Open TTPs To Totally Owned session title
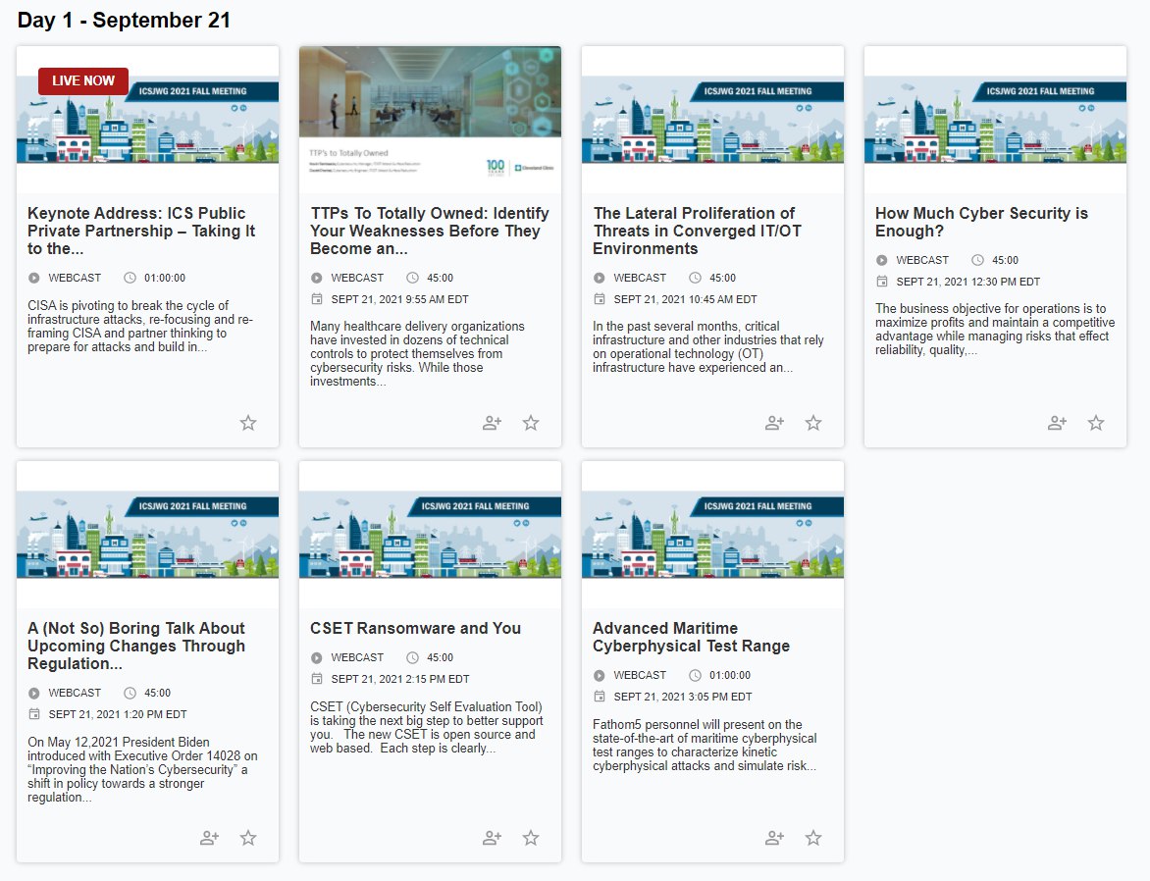Image resolution: width=1150 pixels, height=881 pixels. coord(429,232)
